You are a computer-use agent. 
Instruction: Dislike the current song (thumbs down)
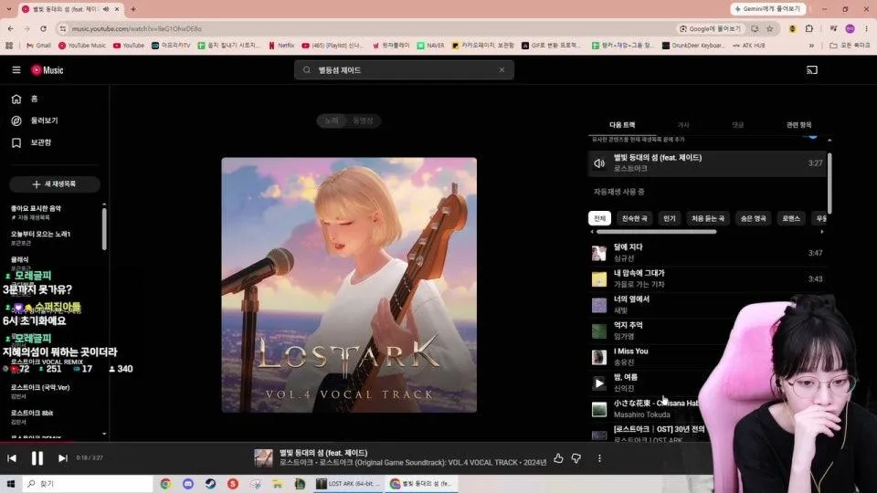(x=576, y=458)
